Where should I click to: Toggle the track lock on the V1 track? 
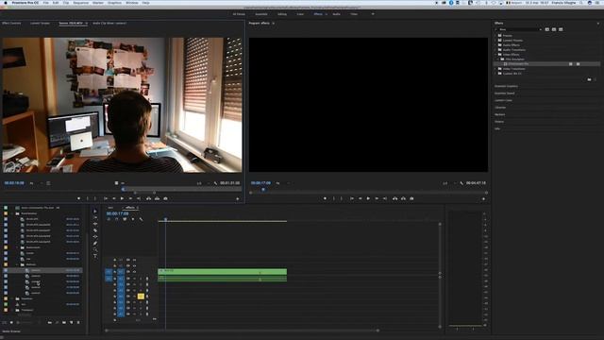[115, 272]
